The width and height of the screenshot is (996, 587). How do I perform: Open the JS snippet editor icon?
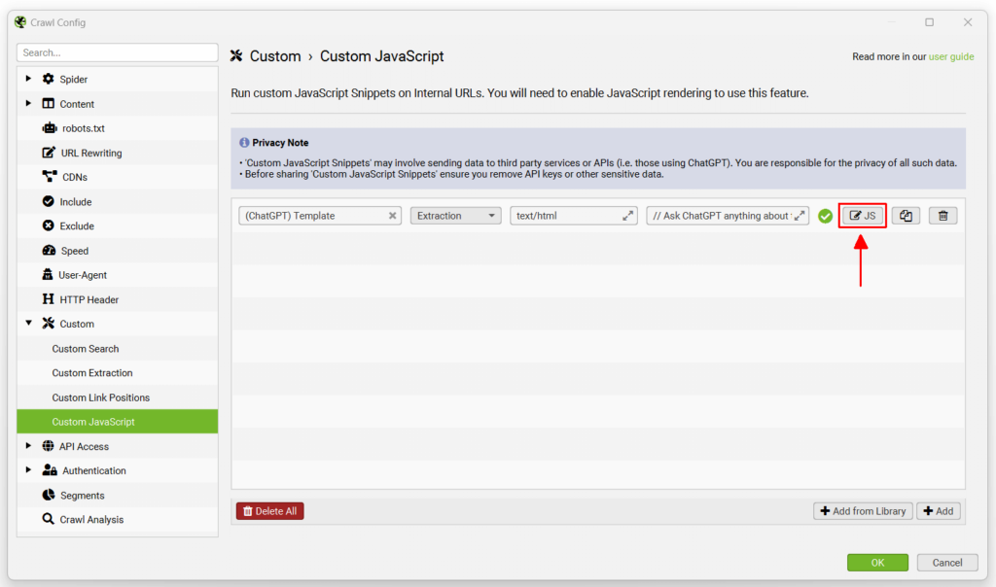(x=862, y=215)
